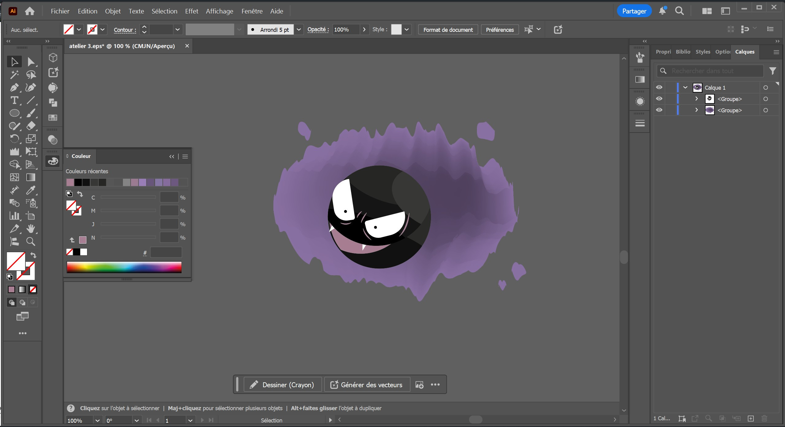This screenshot has height=427, width=785.
Task: Open the Arrondi 5 pt brush dropdown
Action: point(299,30)
